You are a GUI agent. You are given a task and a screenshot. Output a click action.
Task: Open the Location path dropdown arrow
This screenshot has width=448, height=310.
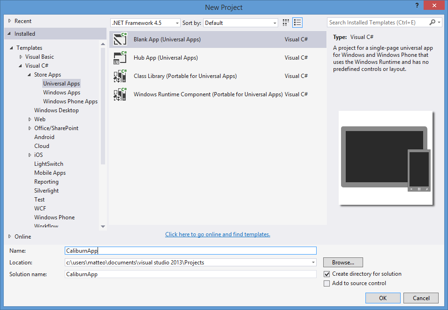click(313, 262)
